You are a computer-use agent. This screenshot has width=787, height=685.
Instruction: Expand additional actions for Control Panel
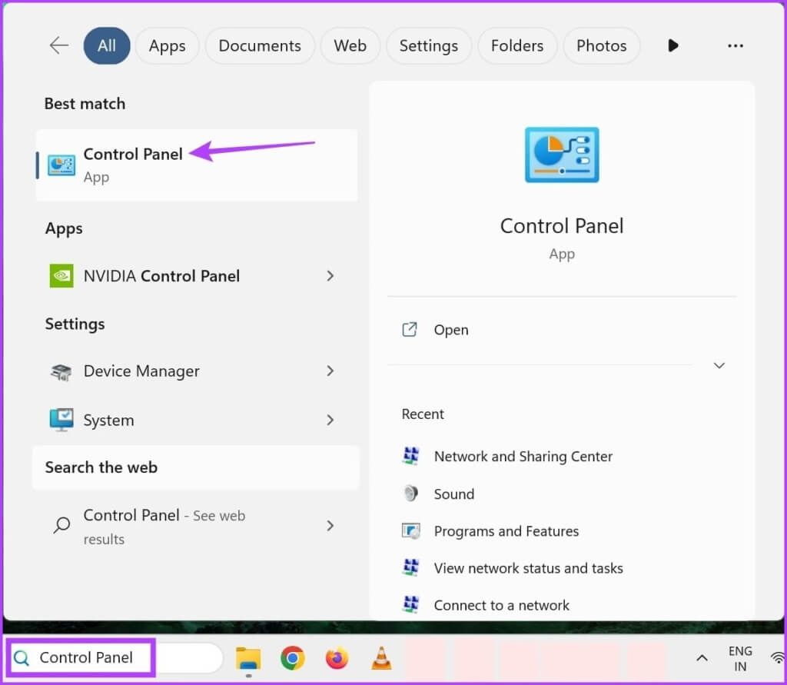719,365
